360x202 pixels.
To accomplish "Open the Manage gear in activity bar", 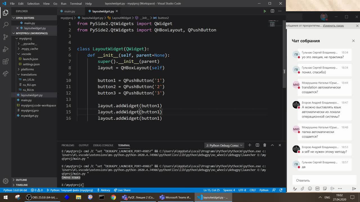I will 5,181.
